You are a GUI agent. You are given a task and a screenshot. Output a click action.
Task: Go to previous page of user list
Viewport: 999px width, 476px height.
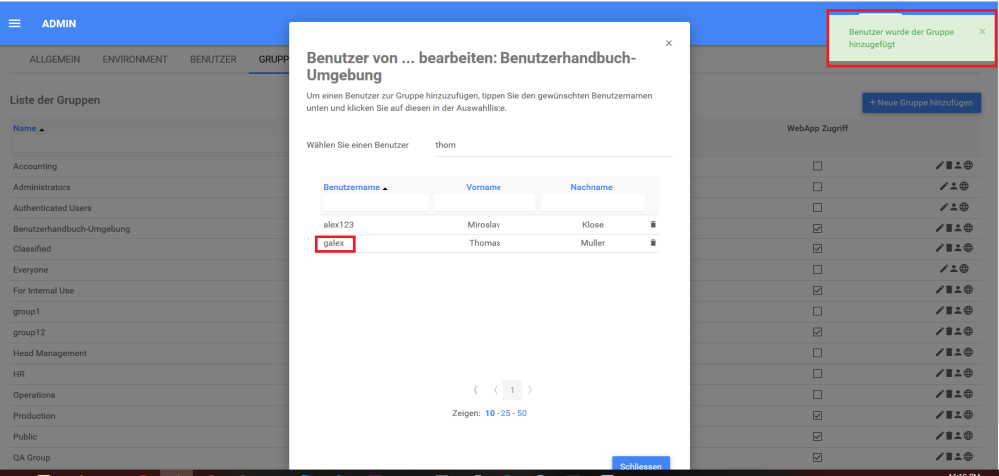tap(496, 390)
